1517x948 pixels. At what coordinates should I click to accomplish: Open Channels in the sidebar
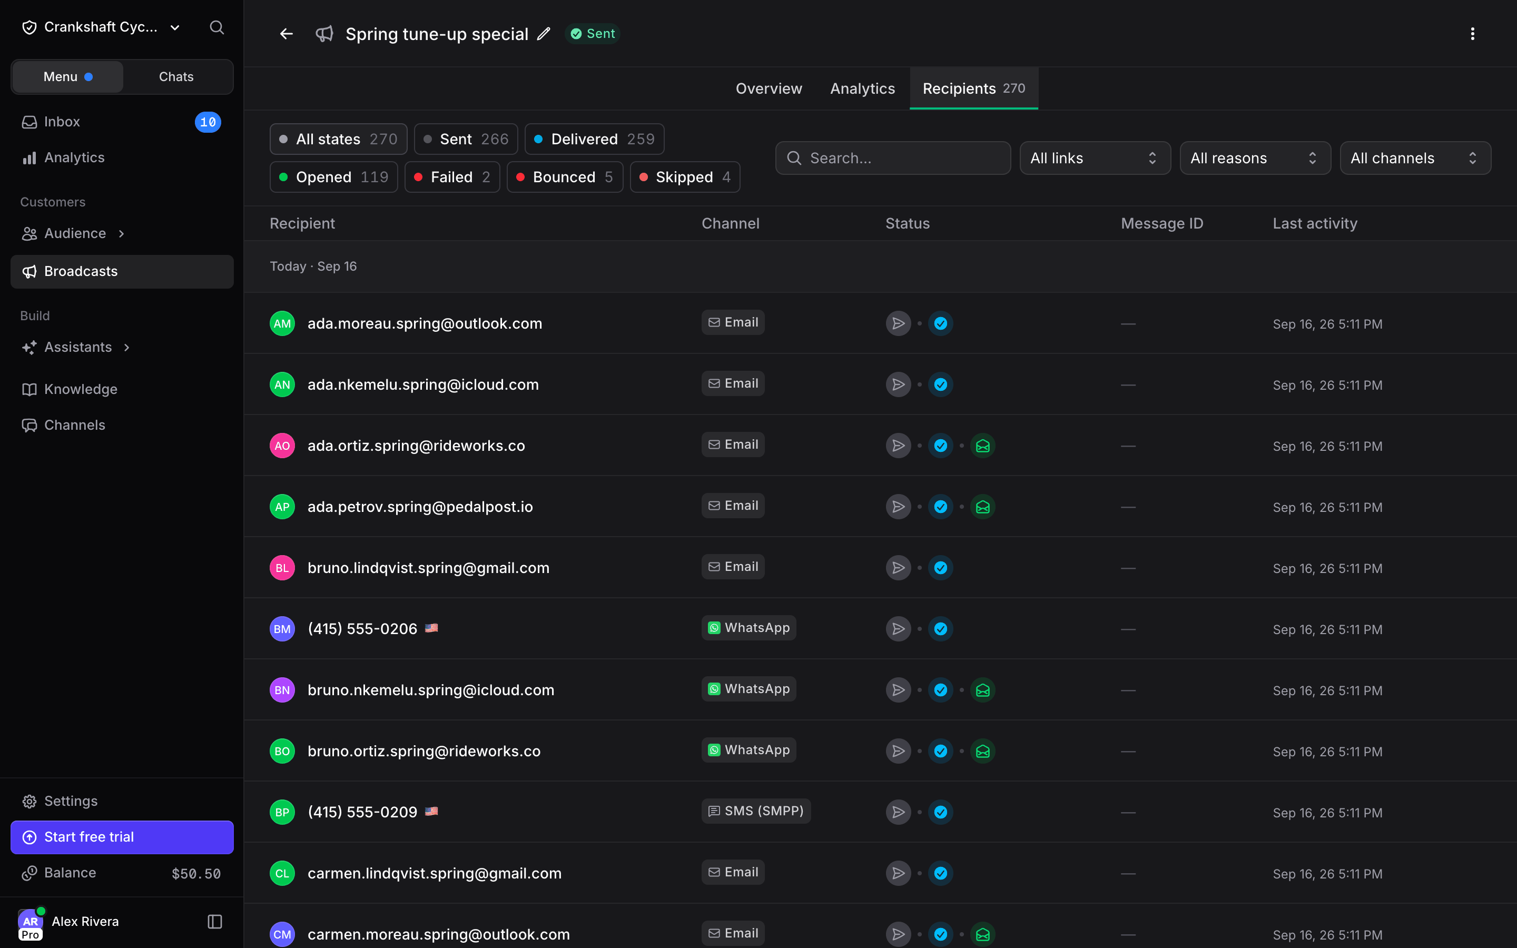[x=122, y=425]
